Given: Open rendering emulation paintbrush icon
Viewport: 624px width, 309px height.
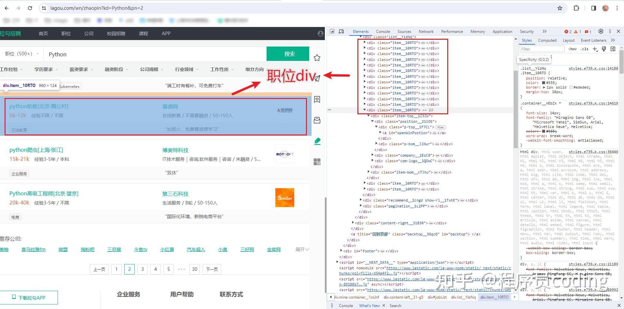Looking at the screenshot, I should click(604, 49).
